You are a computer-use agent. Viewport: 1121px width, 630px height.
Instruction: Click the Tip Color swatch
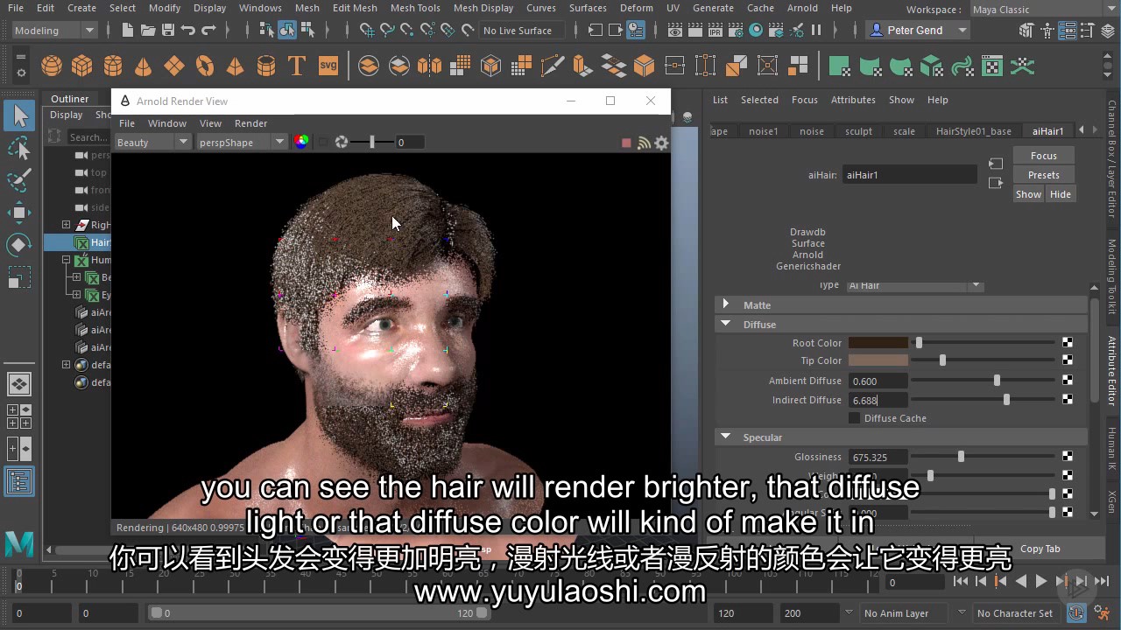pos(878,360)
